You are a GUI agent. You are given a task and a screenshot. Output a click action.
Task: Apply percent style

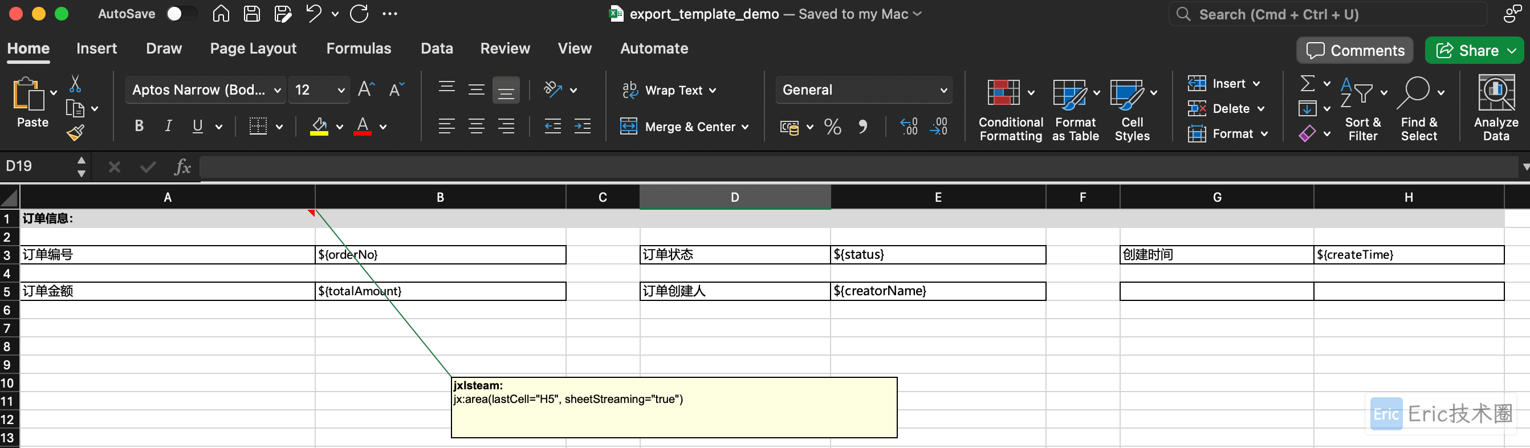point(833,127)
